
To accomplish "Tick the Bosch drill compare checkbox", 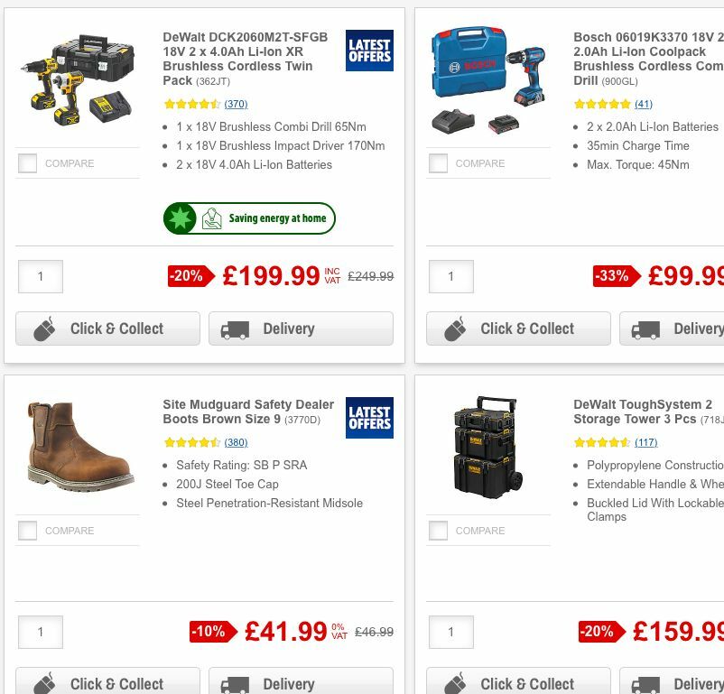I will click(x=439, y=163).
